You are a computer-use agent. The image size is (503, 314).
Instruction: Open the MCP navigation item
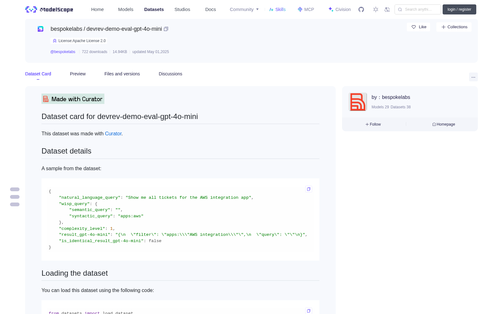pos(306,9)
